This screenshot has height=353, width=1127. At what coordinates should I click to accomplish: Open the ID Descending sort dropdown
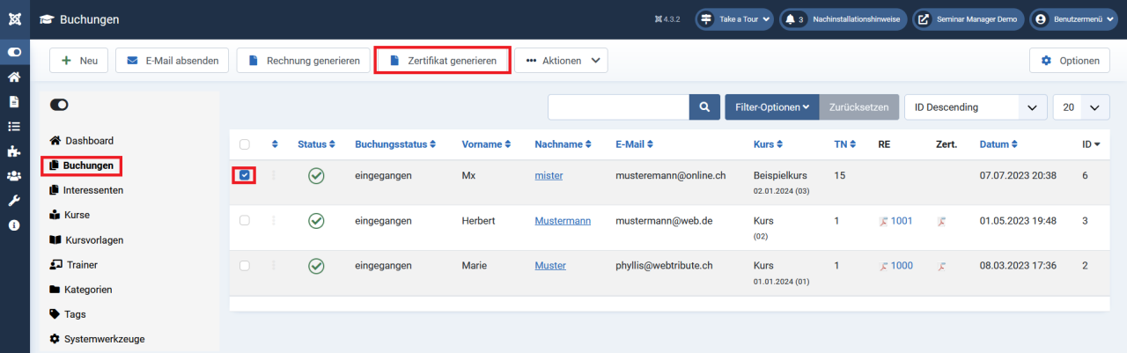click(976, 107)
